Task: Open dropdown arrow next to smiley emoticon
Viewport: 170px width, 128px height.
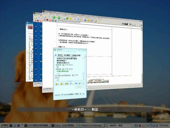Action: 58,84
